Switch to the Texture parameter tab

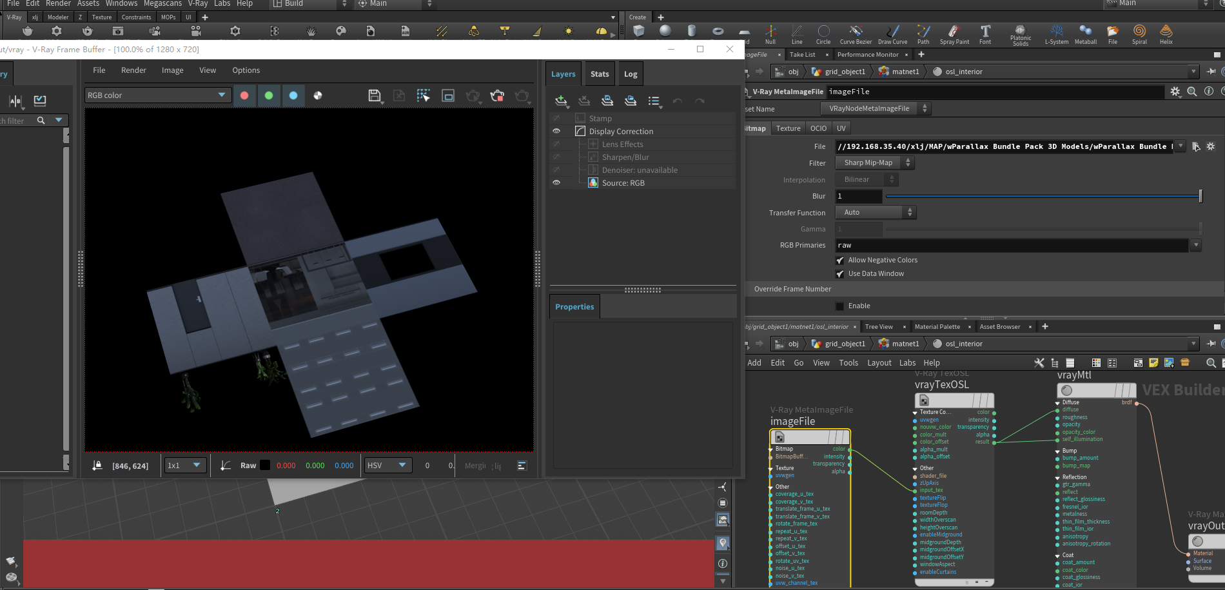tap(788, 128)
